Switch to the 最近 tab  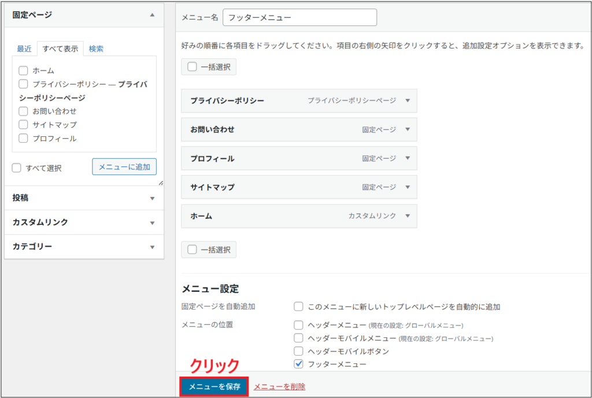[x=24, y=49]
